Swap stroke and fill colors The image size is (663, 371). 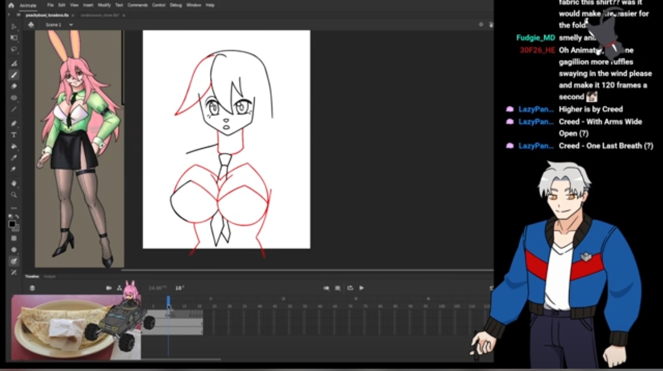pos(17,217)
